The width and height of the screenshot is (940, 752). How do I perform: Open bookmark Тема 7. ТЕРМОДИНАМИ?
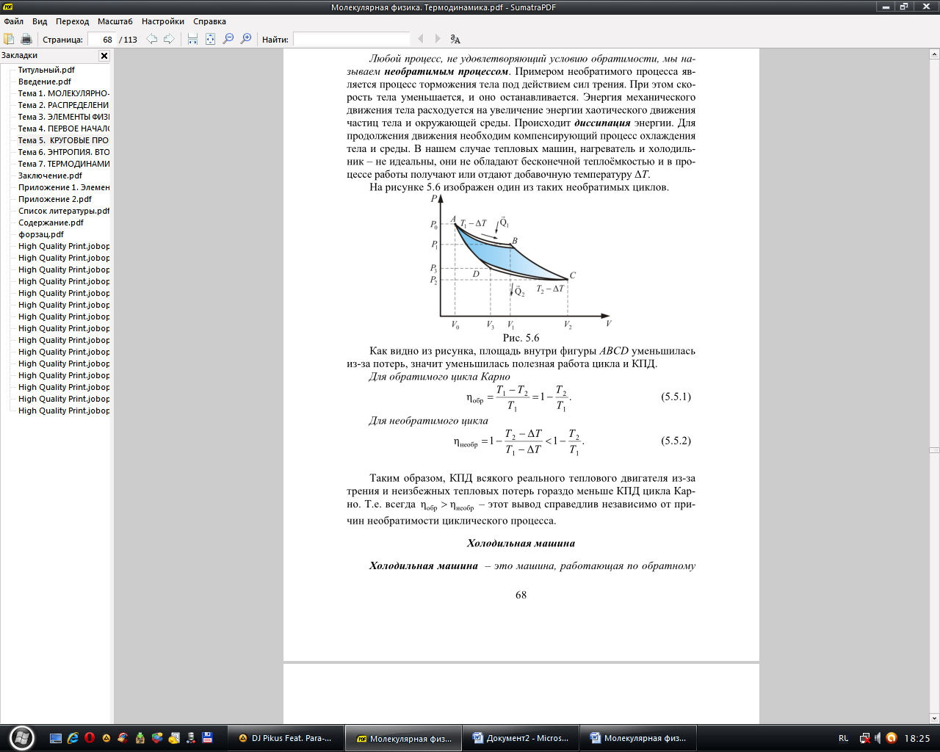[x=64, y=164]
